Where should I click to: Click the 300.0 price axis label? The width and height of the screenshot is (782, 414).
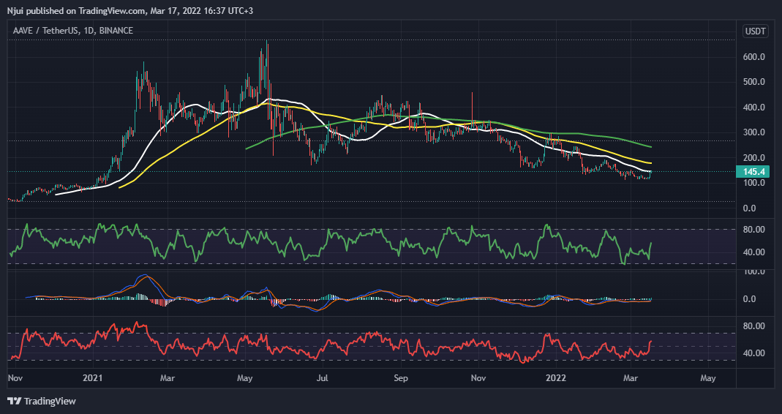(754, 132)
